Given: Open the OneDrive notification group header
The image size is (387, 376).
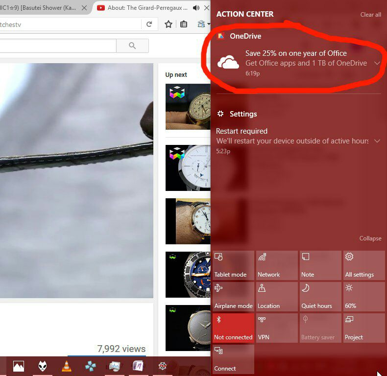Looking at the screenshot, I should point(239,36).
